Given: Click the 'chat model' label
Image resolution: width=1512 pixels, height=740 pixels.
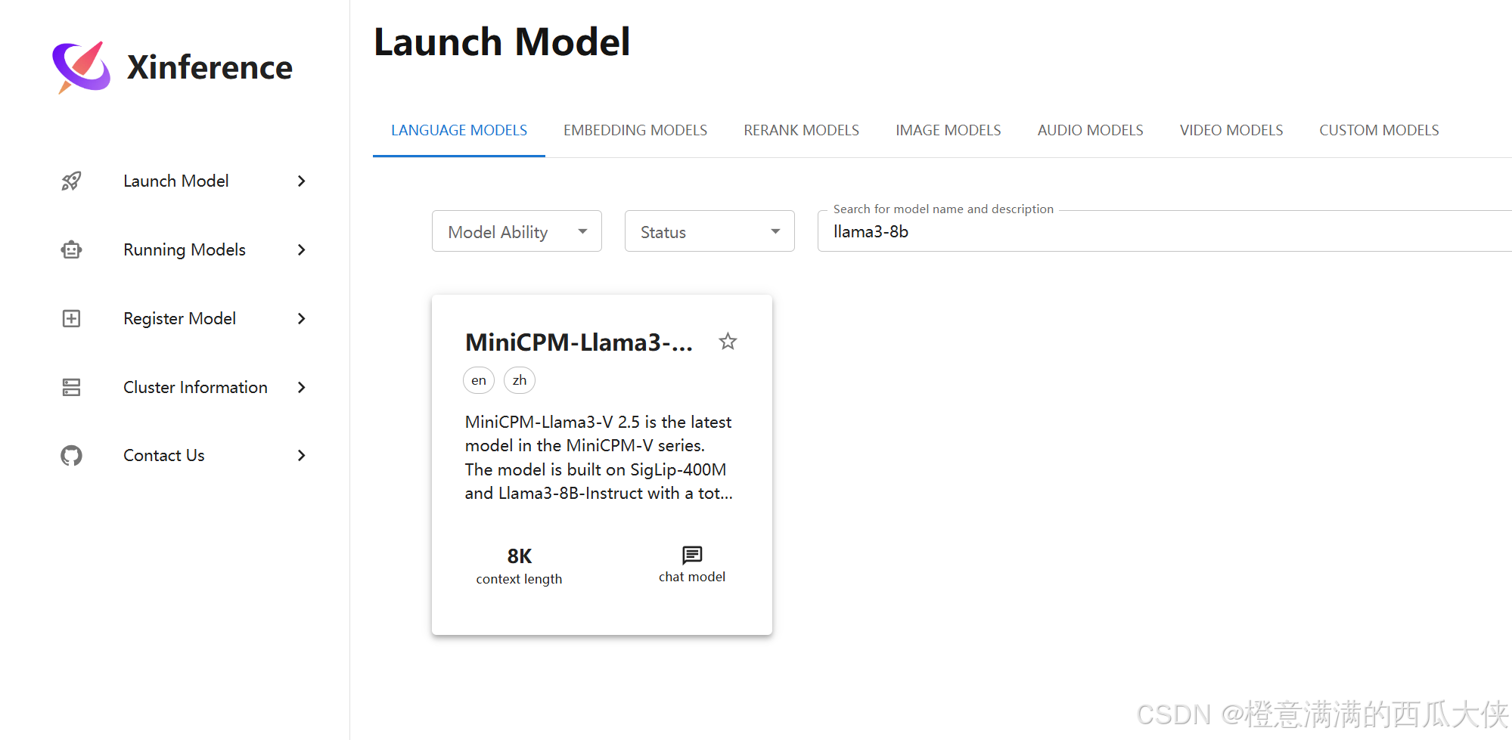Looking at the screenshot, I should pyautogui.click(x=692, y=577).
